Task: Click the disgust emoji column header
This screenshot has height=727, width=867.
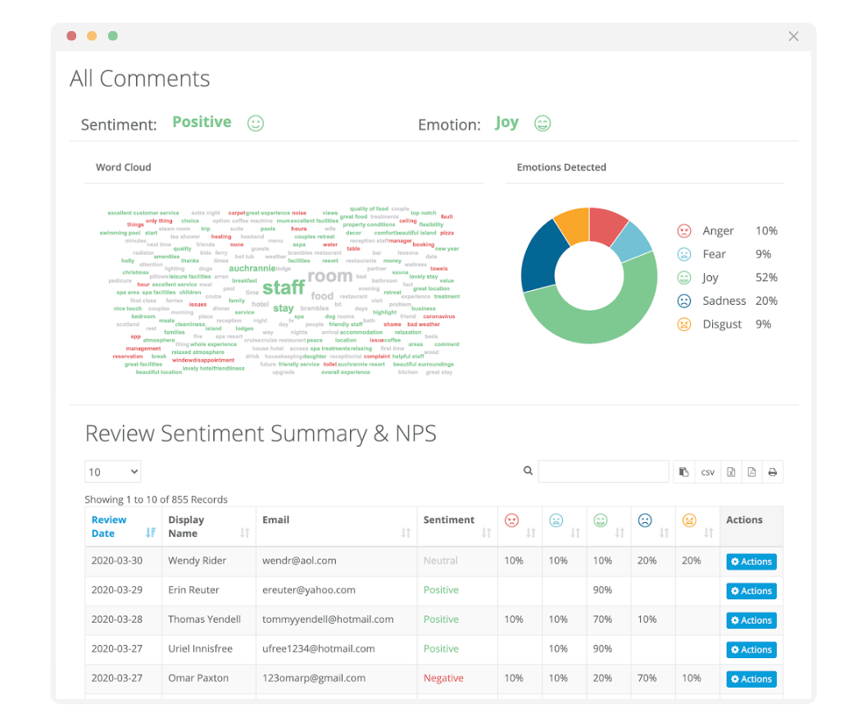Action: (x=689, y=520)
